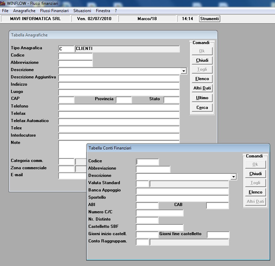The width and height of the screenshot is (275, 266).
Task: Open the File menu
Action: tap(5, 11)
